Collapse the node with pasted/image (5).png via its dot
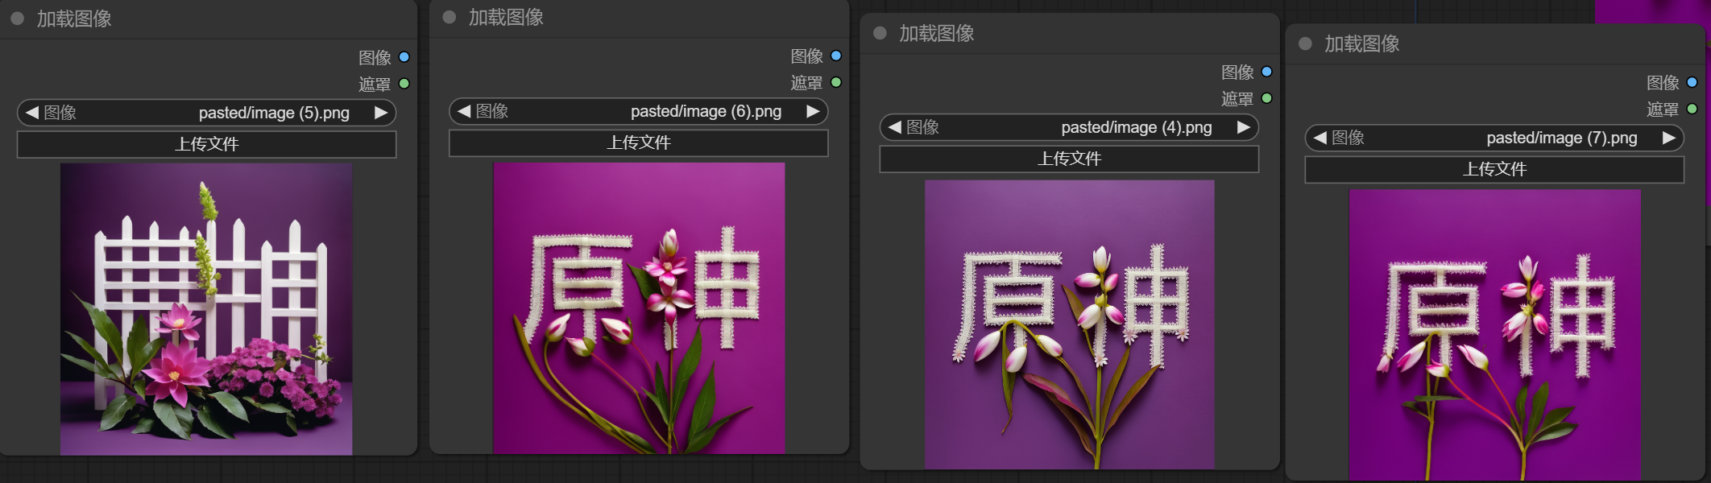The width and height of the screenshot is (1711, 483). click(x=17, y=19)
